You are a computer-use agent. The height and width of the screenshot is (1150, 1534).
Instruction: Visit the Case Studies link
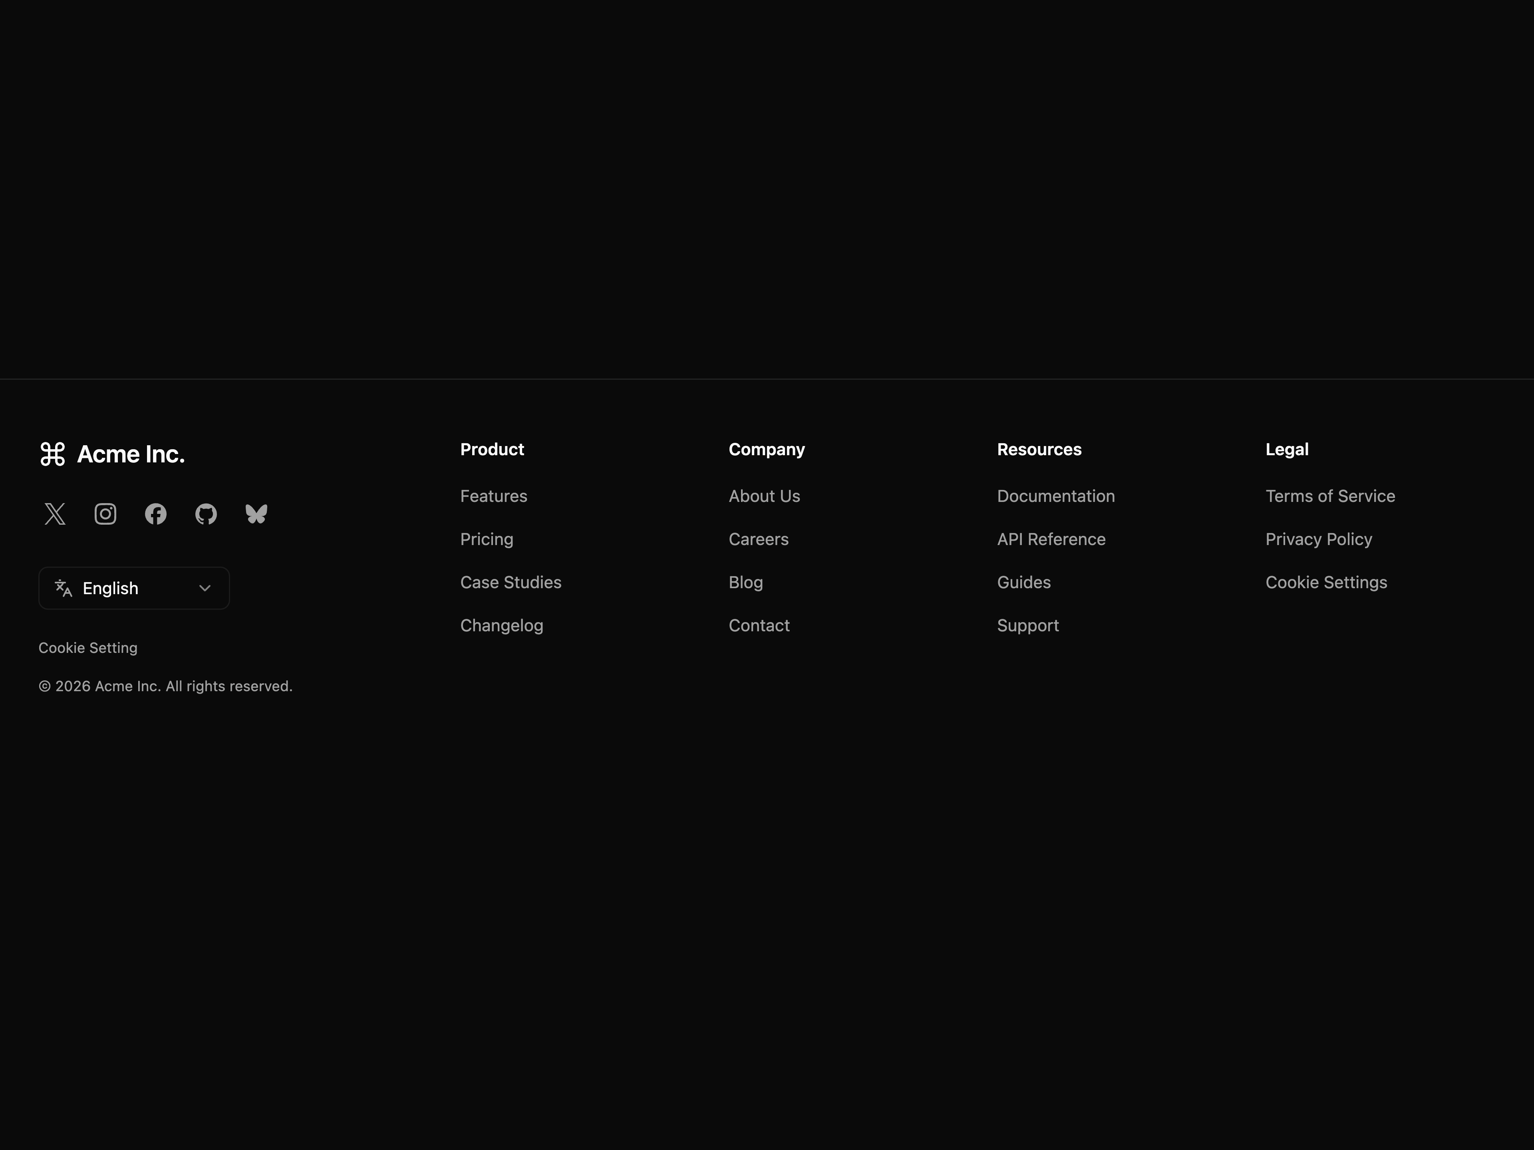[511, 582]
